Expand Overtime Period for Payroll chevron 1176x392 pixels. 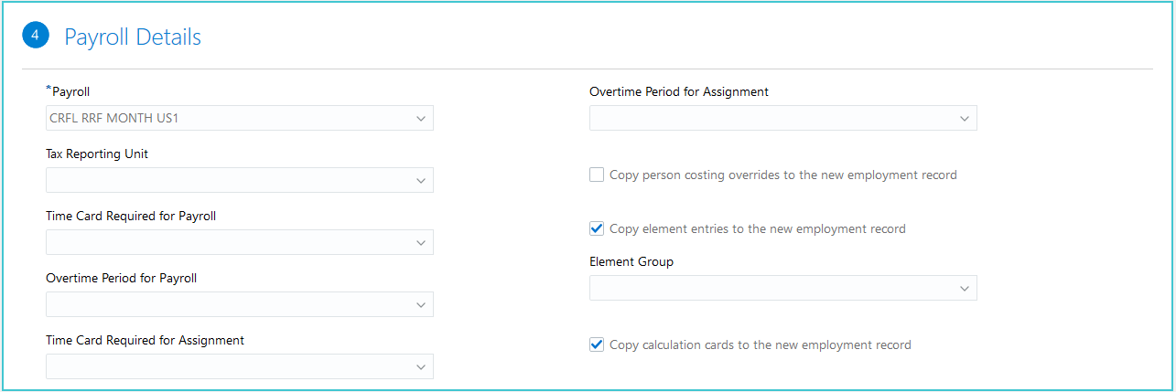(x=420, y=305)
